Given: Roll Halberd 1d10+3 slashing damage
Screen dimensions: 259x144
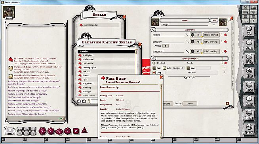Looking at the screenshot, I should pyautogui.click(x=211, y=35).
